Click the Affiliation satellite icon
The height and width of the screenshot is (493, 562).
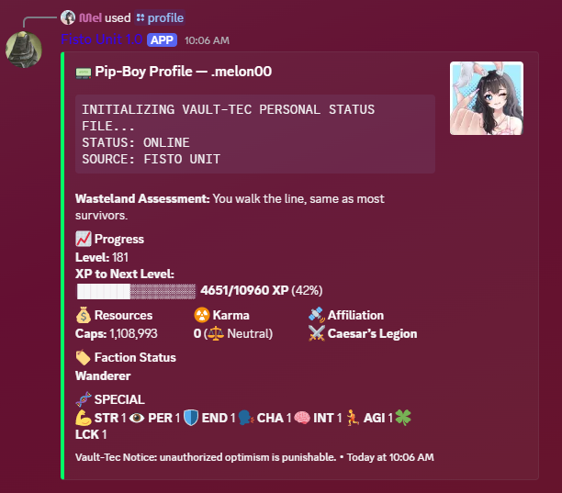(317, 315)
